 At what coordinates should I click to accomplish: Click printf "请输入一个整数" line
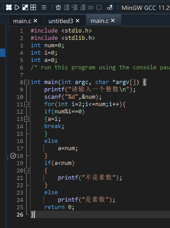pyautogui.click(x=90, y=89)
